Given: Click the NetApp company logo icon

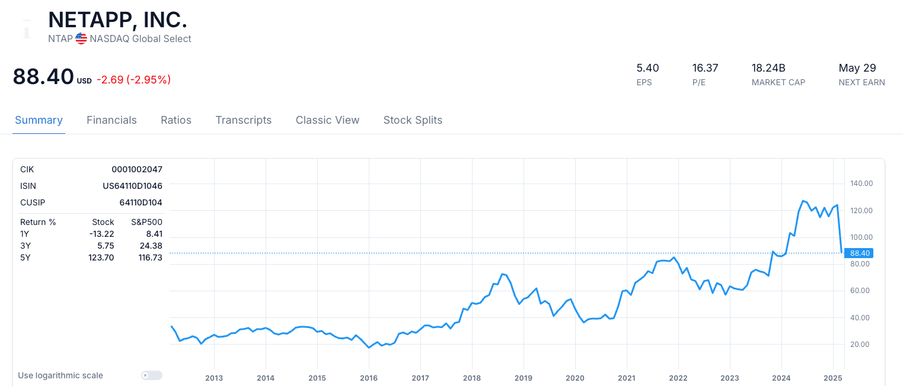Looking at the screenshot, I should [25, 28].
